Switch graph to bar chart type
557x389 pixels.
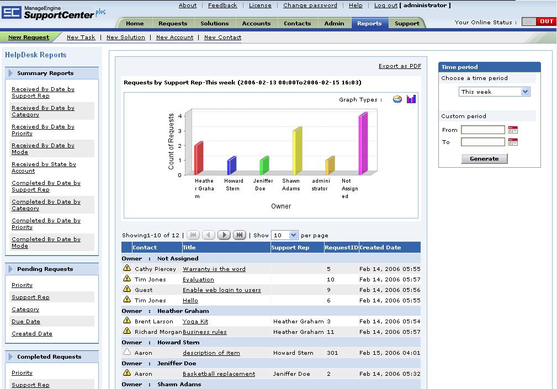[x=411, y=99]
